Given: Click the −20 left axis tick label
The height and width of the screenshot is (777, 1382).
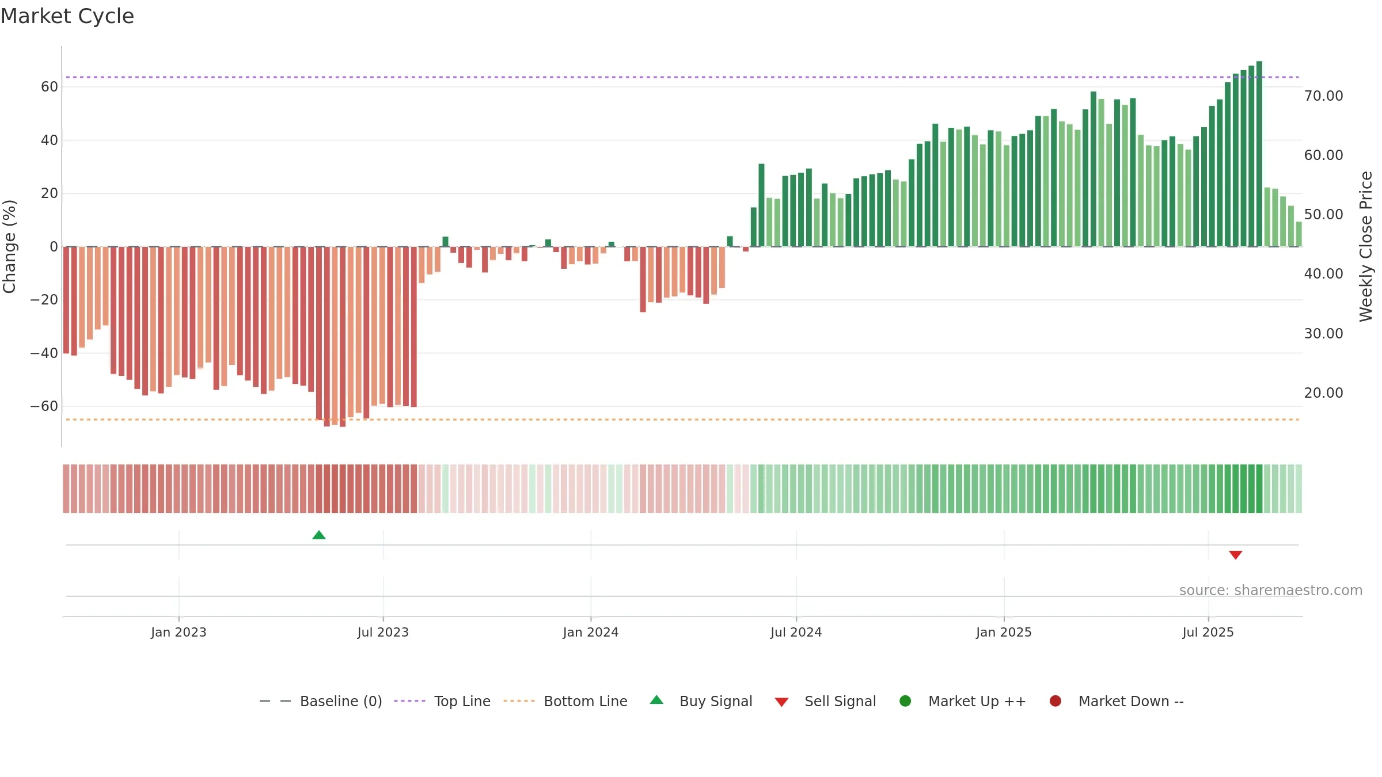Looking at the screenshot, I should pos(44,300).
